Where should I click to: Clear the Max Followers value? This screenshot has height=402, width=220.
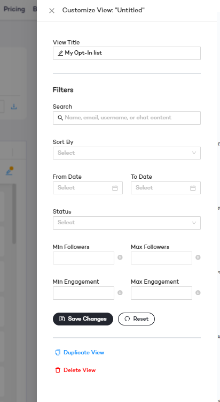pyautogui.click(x=198, y=257)
